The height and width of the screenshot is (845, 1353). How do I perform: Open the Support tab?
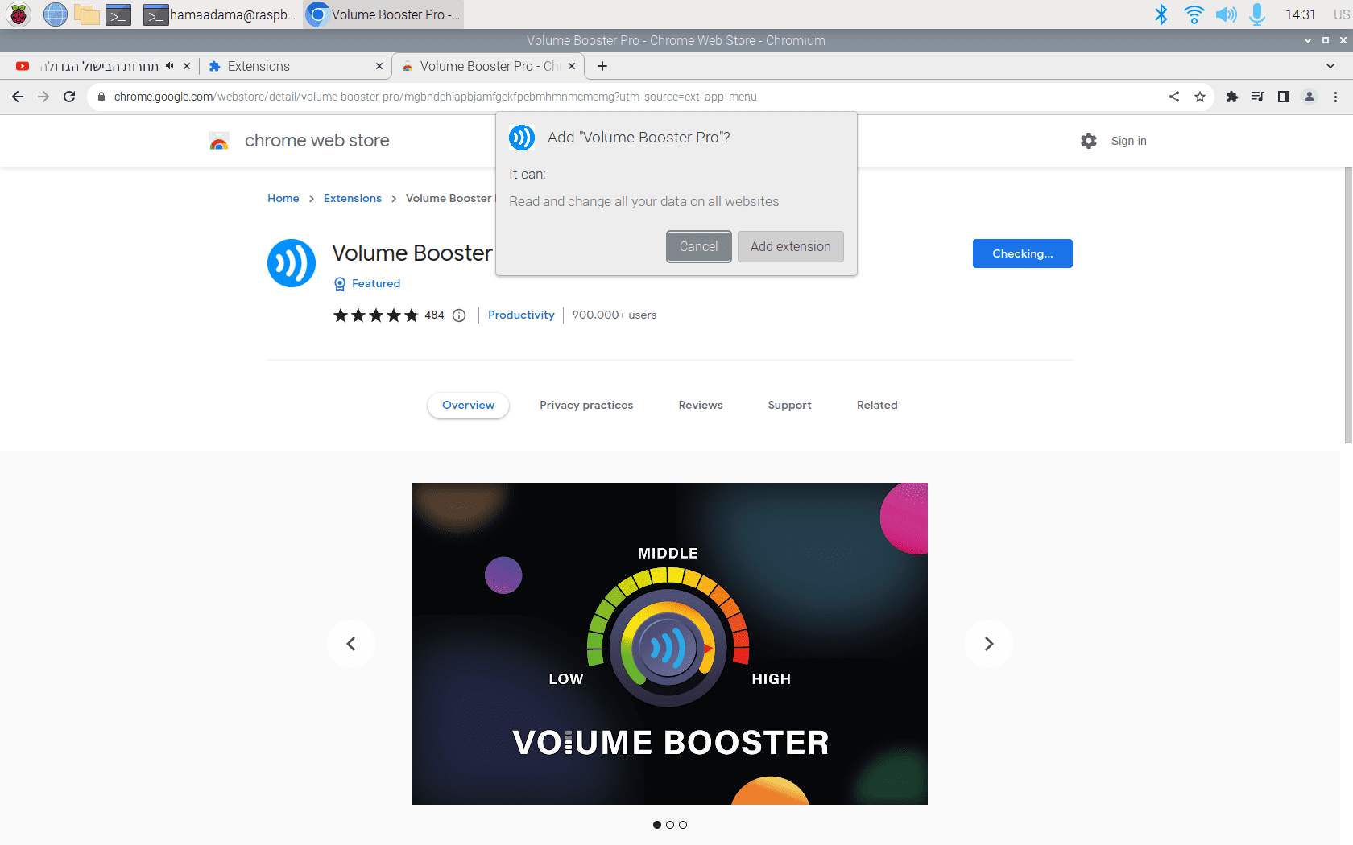(789, 405)
